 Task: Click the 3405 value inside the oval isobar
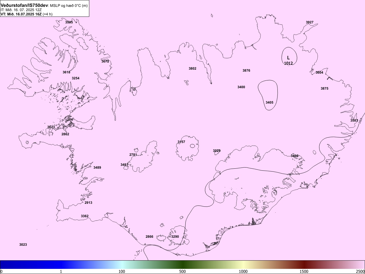269,102
